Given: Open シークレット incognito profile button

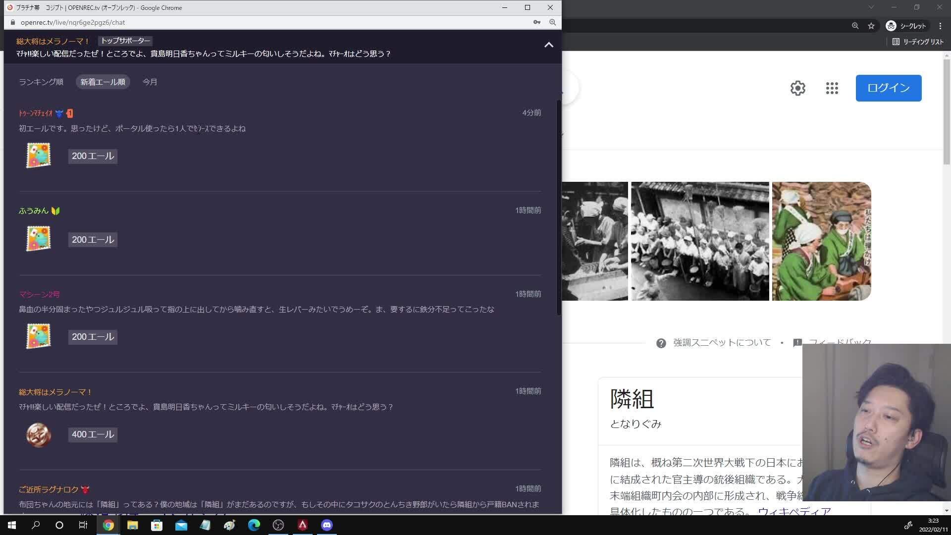Looking at the screenshot, I should point(906,26).
